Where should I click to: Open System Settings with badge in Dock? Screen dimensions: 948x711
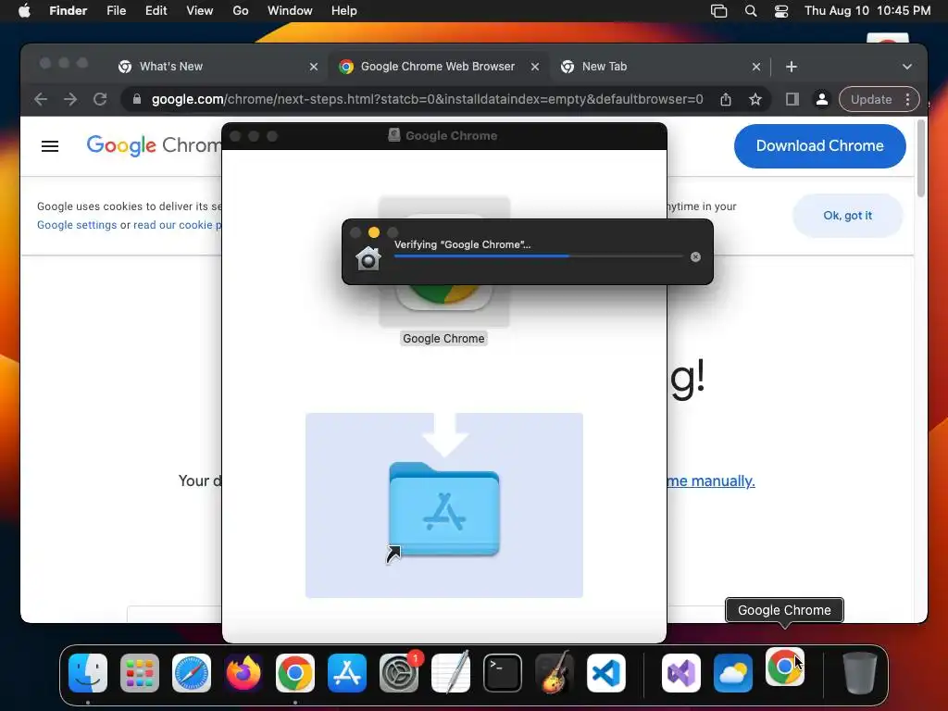pos(399,673)
